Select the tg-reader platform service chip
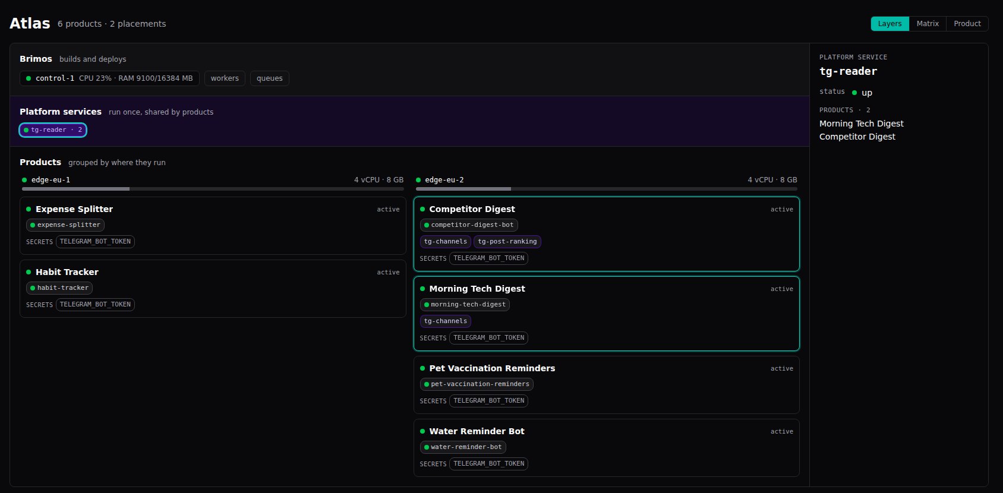 coord(53,130)
